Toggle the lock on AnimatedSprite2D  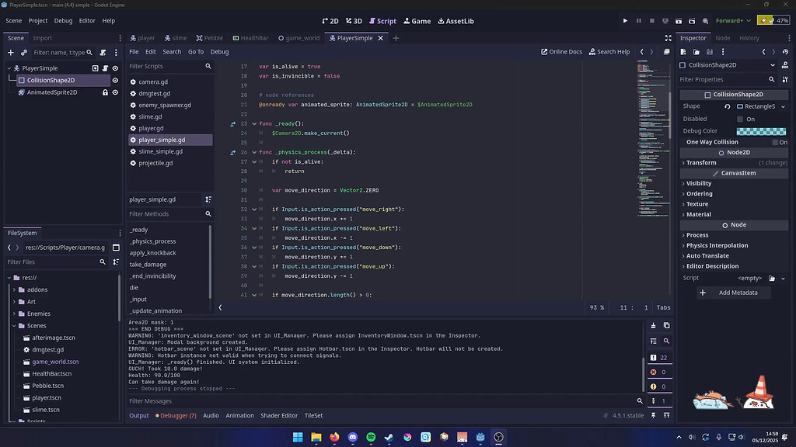pyautogui.click(x=105, y=92)
